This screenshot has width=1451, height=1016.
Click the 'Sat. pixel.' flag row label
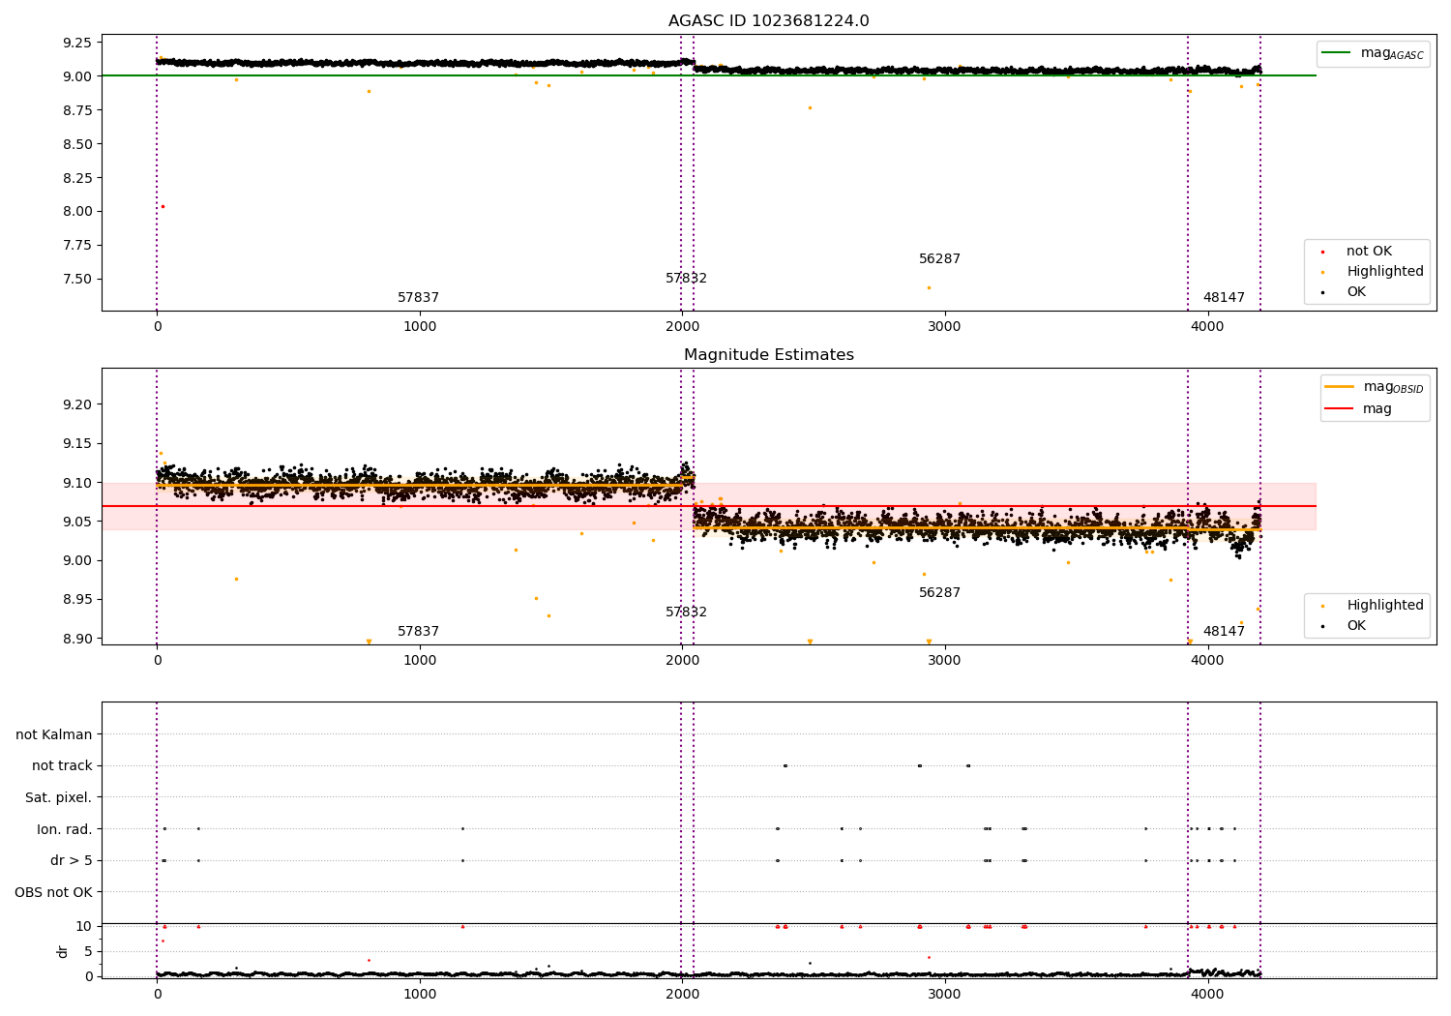(59, 797)
